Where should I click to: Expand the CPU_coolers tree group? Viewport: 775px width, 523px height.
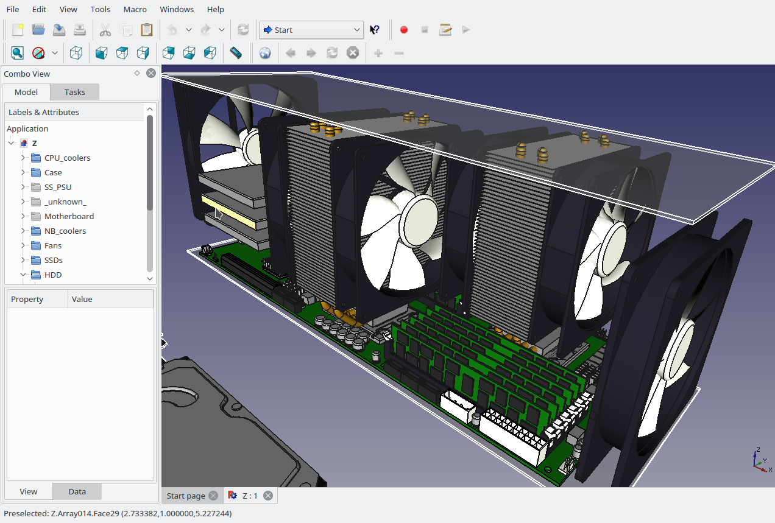[23, 158]
